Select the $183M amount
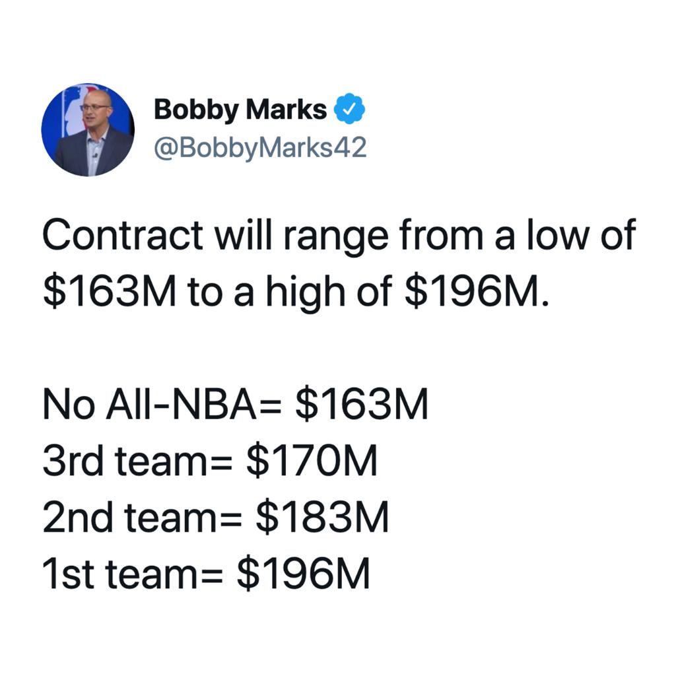This screenshot has width=676, height=676. click(x=322, y=516)
